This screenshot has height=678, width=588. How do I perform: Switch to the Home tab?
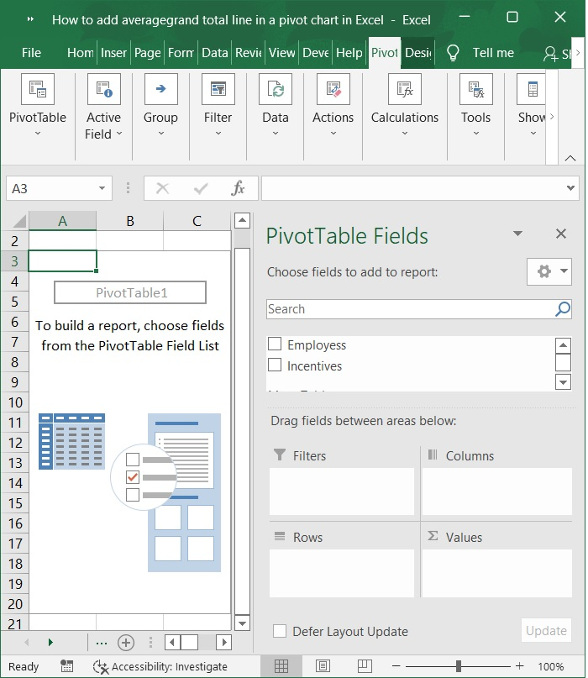click(81, 53)
